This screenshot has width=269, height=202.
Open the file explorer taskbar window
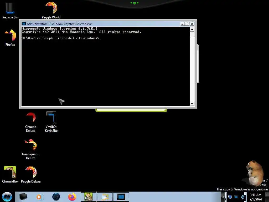click(x=105, y=197)
